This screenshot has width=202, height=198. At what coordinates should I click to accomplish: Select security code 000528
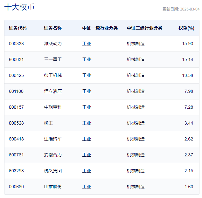(x=16, y=123)
